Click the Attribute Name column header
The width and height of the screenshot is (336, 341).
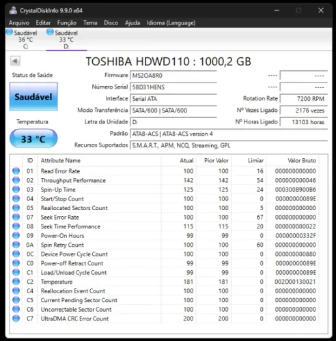click(100, 160)
